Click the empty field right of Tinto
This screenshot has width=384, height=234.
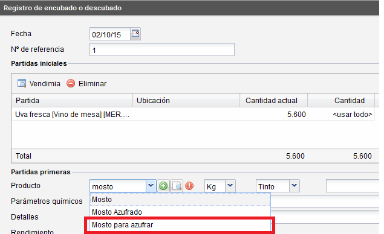tap(353, 186)
